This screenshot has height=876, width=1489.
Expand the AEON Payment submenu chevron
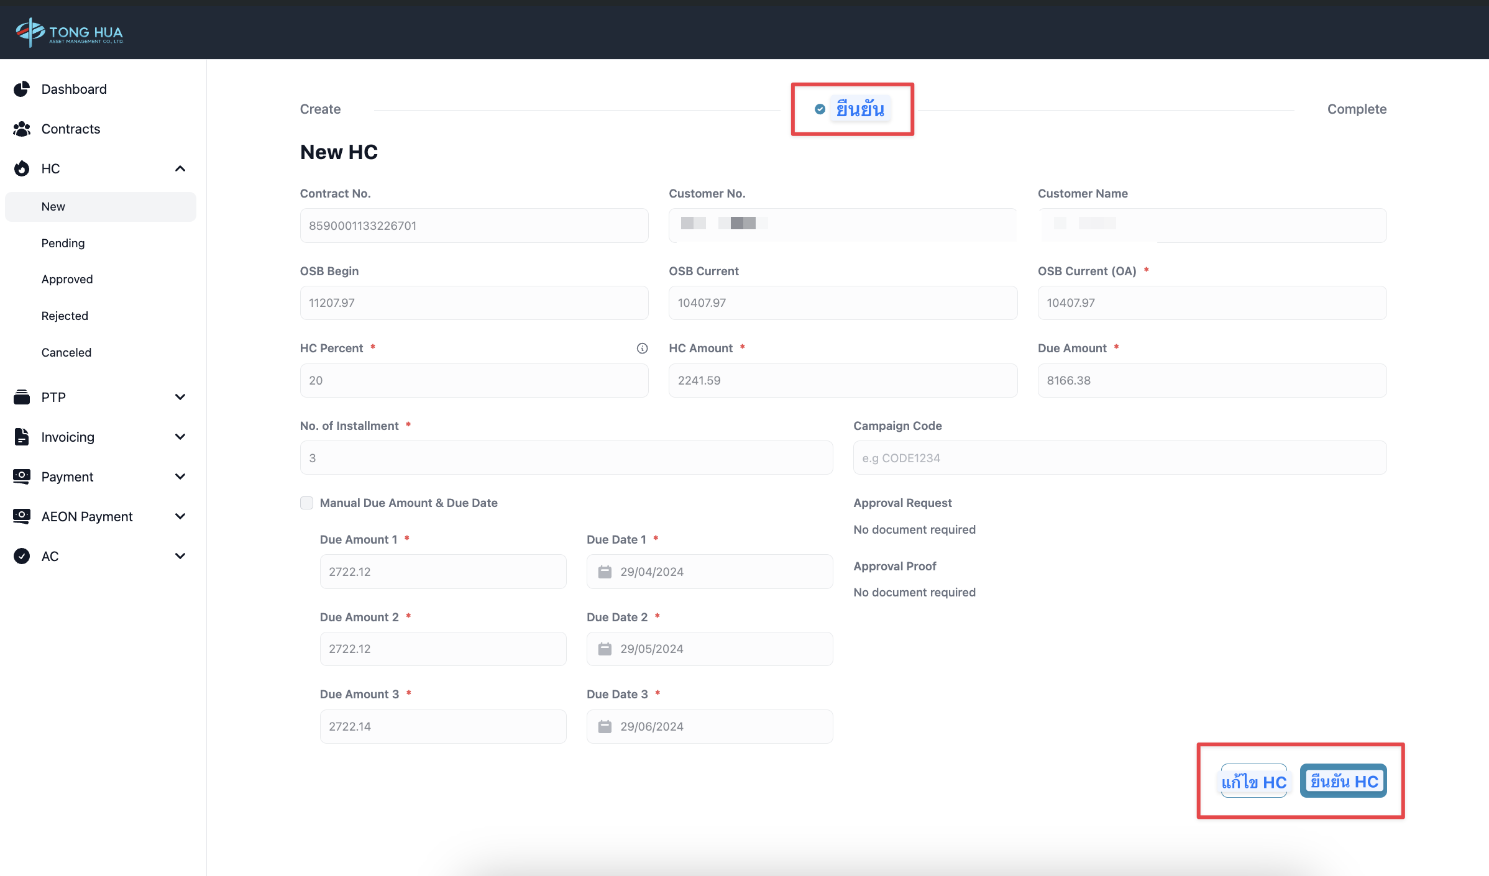point(180,516)
